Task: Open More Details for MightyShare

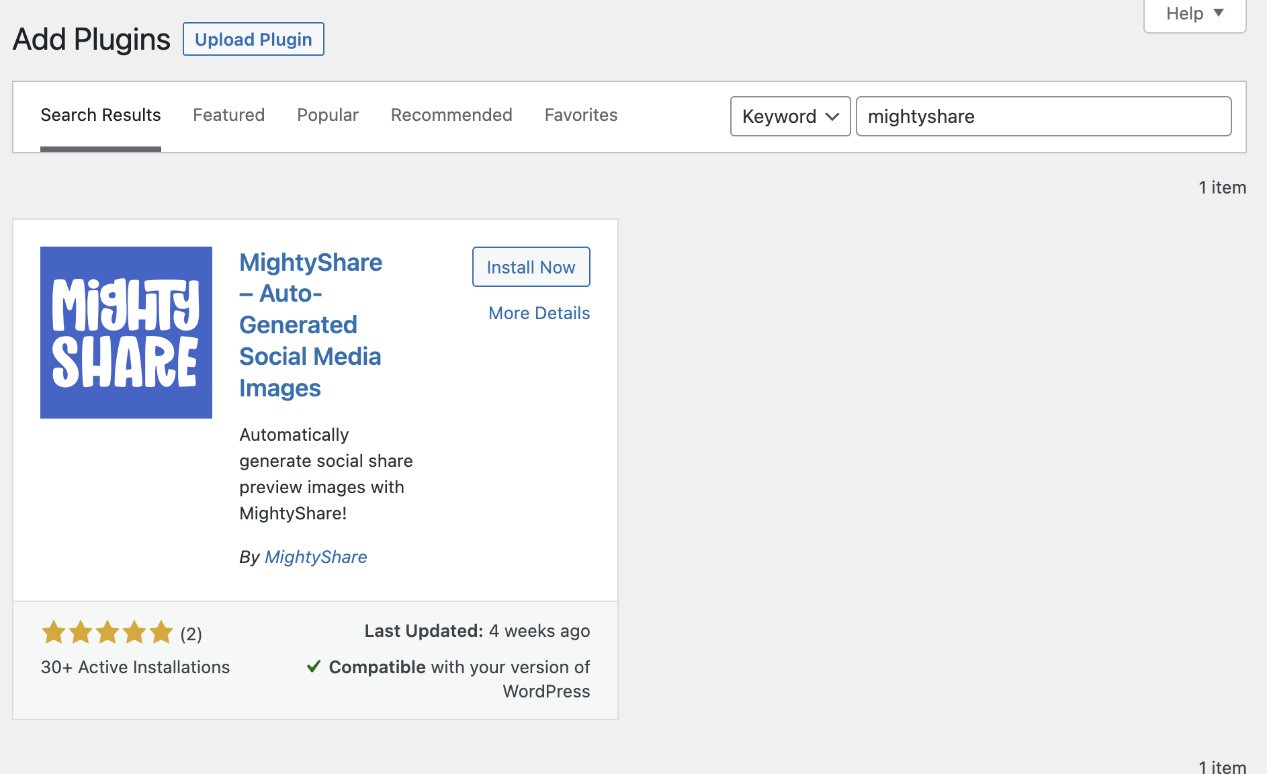Action: point(538,312)
